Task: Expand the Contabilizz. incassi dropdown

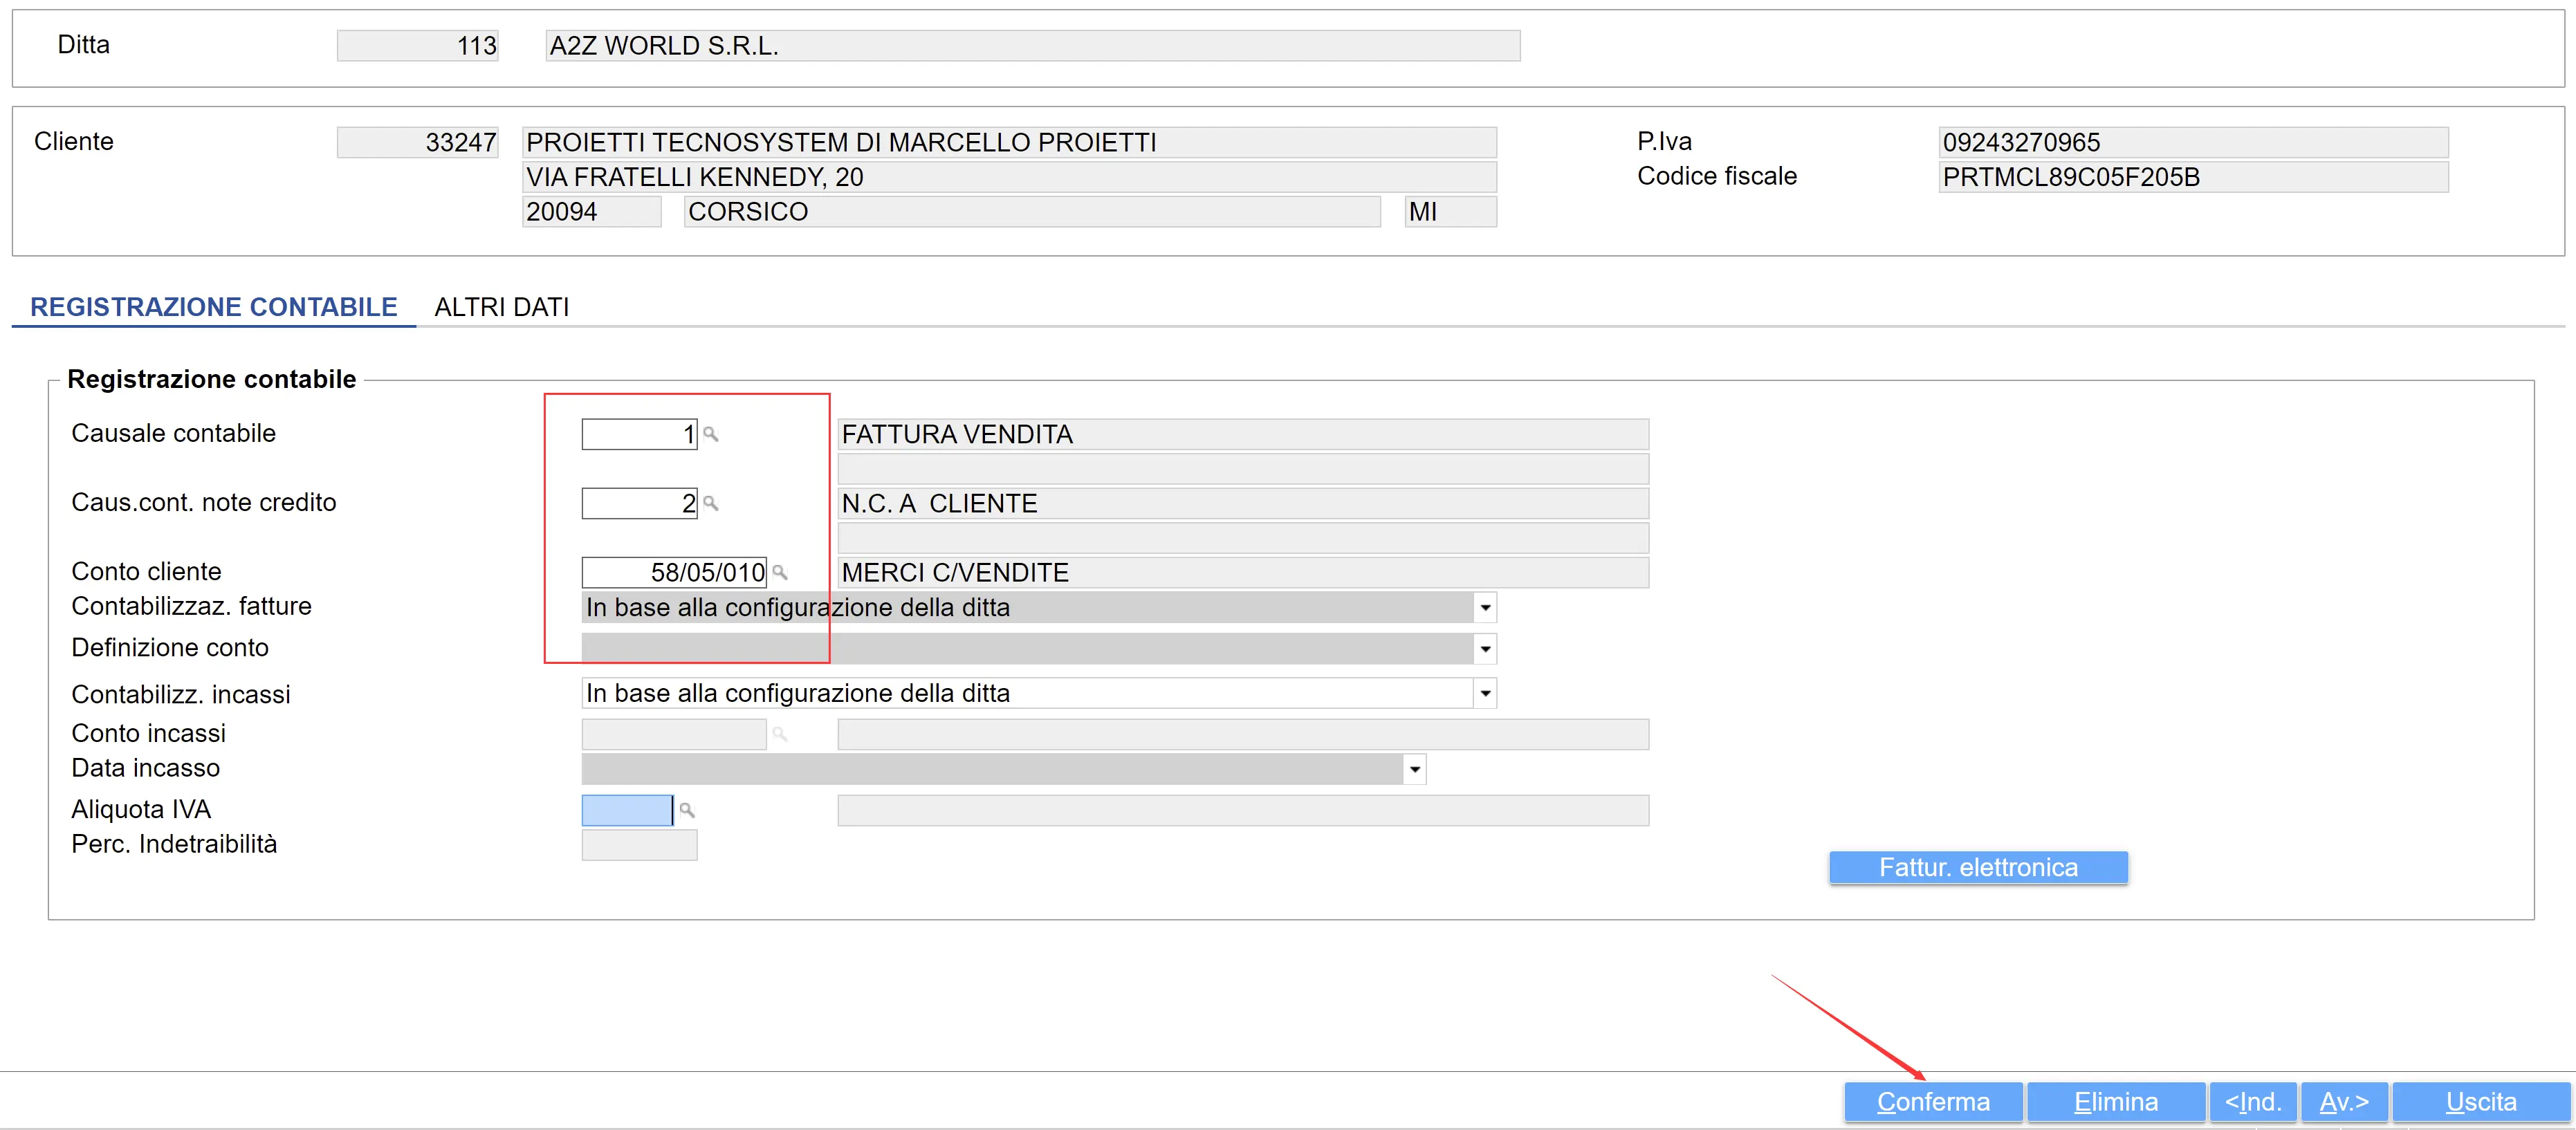Action: (x=1485, y=693)
